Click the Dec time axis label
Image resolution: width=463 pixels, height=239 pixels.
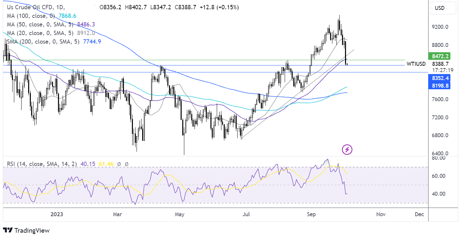tap(419, 214)
